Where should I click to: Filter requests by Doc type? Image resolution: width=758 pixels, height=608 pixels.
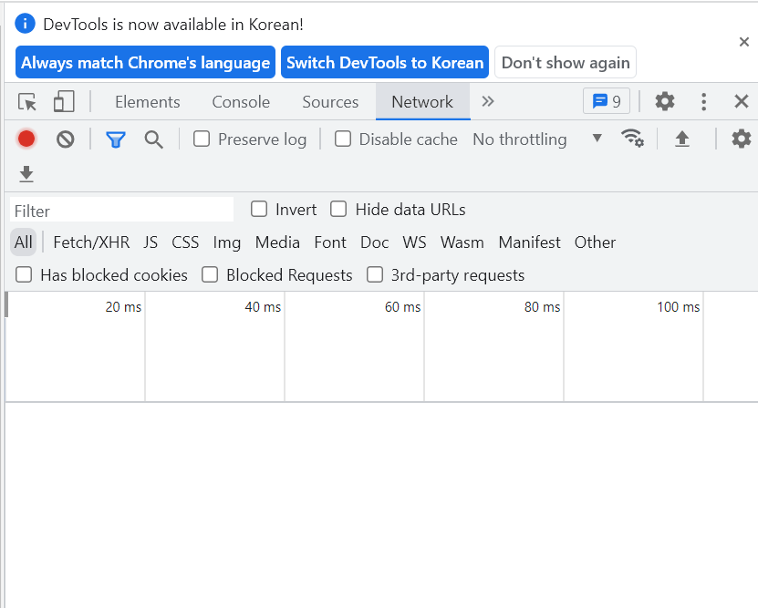(x=375, y=242)
